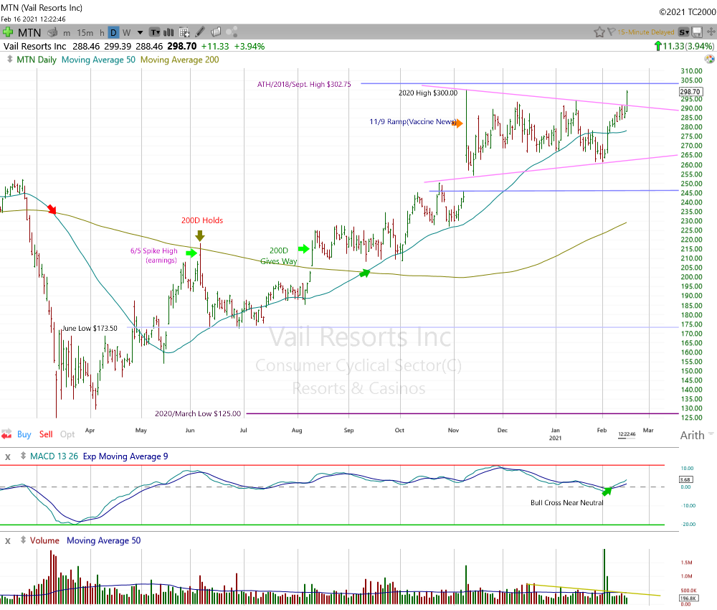Click the reorder arrows beside MTN Daily
Viewport: 717px width, 610px height.
point(9,60)
